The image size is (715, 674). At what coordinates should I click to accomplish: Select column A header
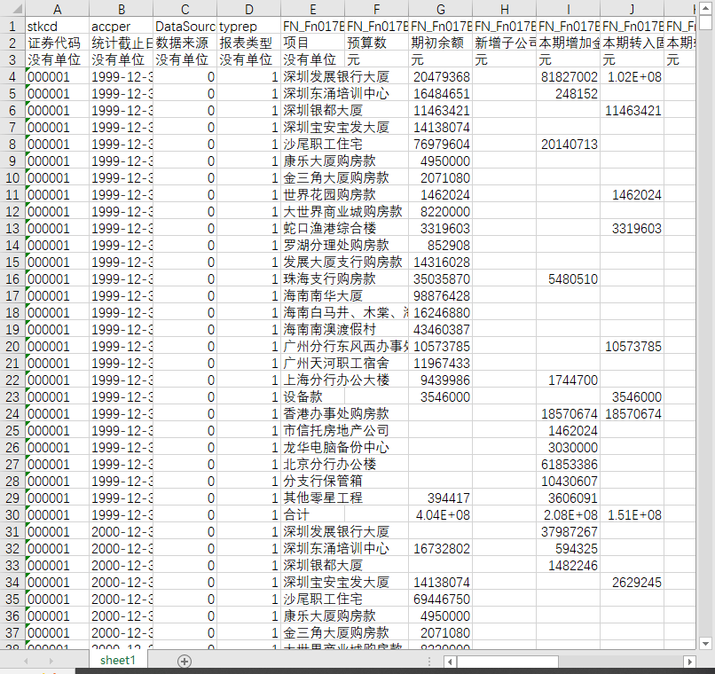coord(57,9)
